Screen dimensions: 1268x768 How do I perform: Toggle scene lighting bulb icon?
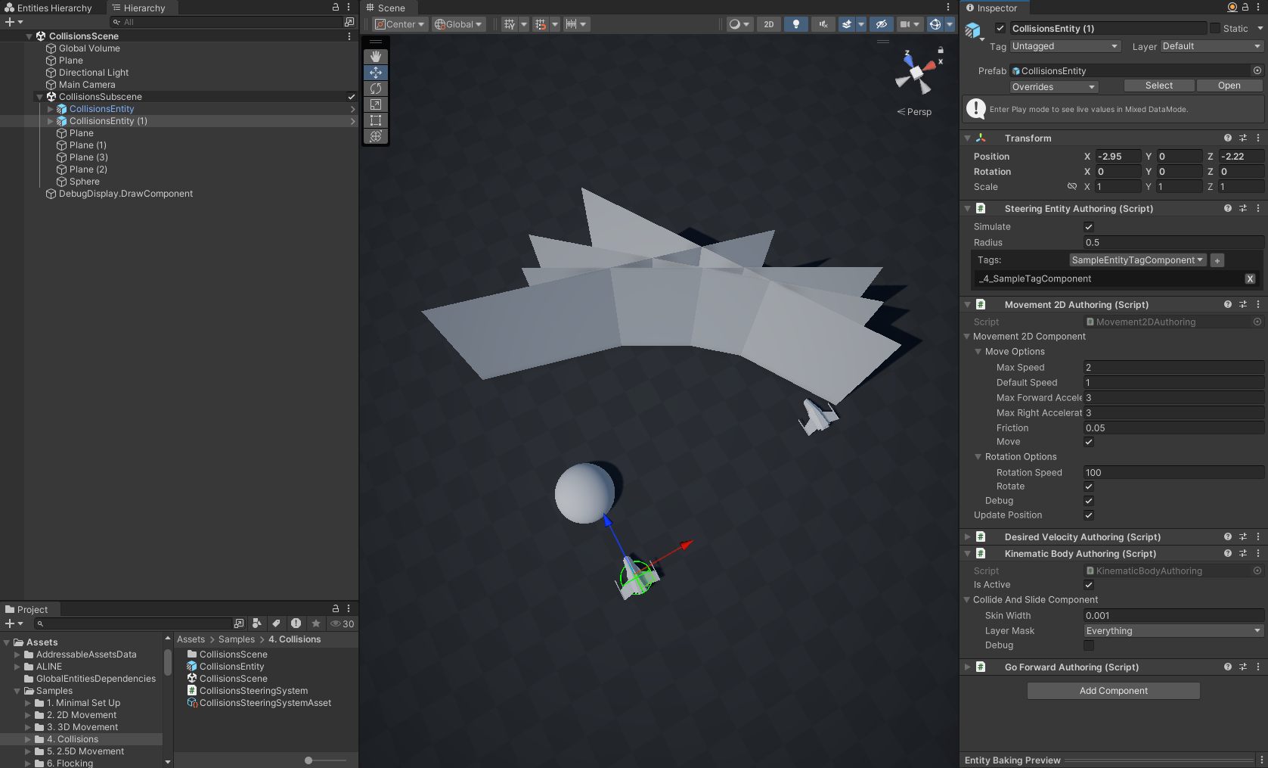pos(795,24)
